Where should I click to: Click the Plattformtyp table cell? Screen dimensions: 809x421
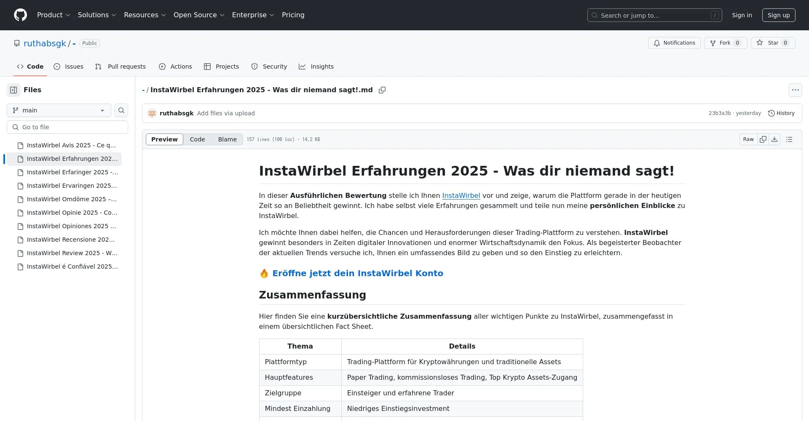point(300,362)
